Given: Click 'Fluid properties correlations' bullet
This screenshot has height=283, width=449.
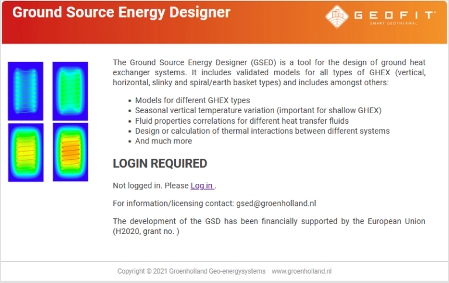Looking at the screenshot, I should [242, 121].
